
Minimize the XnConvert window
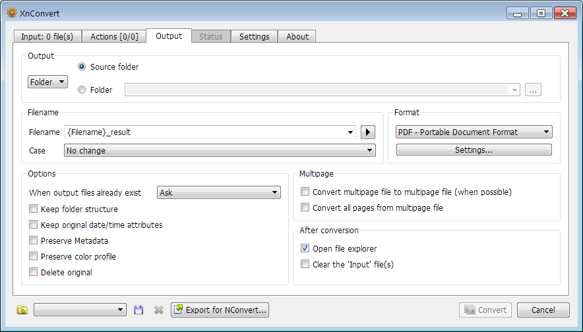tap(517, 13)
